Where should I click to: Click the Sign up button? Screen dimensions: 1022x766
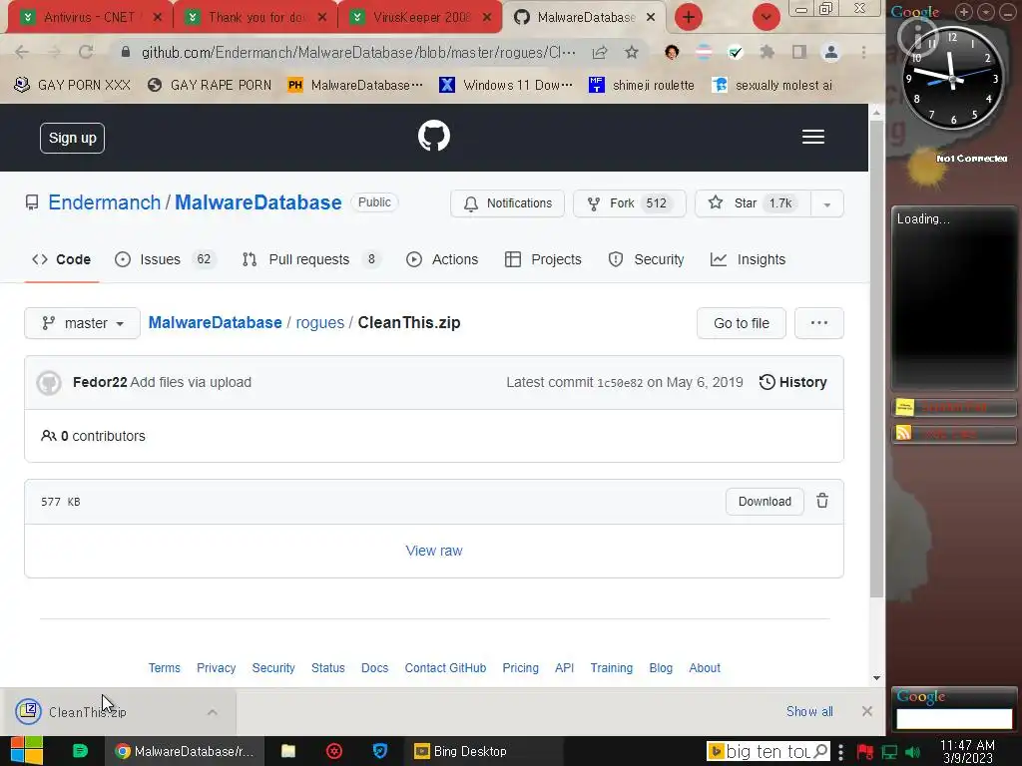coord(72,138)
